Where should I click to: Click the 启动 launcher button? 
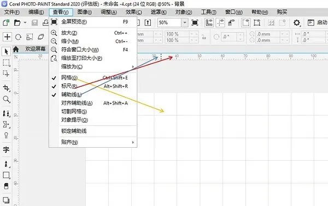pyautogui.click(x=317, y=22)
